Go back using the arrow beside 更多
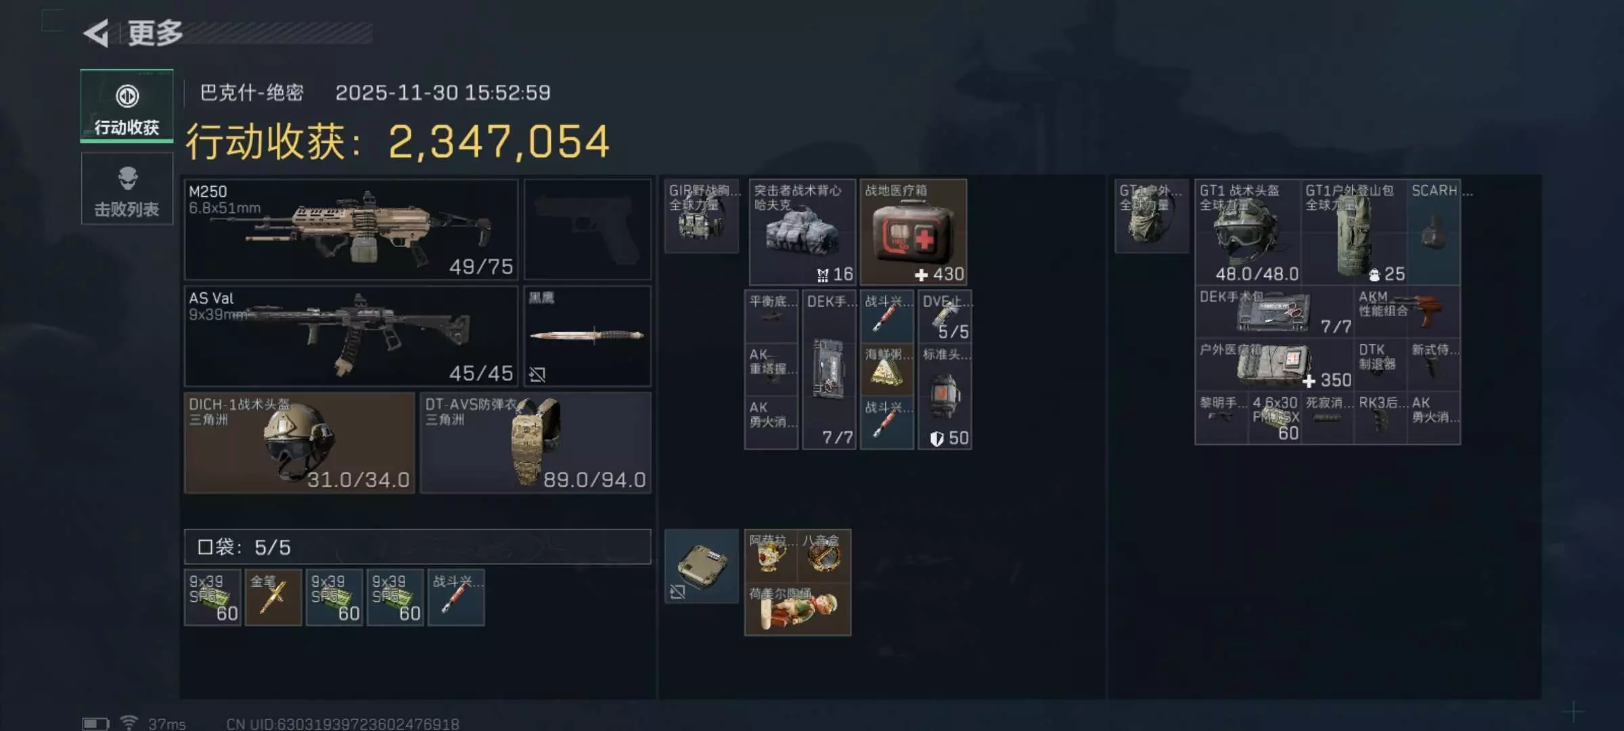Image resolution: width=1624 pixels, height=731 pixels. [x=97, y=32]
